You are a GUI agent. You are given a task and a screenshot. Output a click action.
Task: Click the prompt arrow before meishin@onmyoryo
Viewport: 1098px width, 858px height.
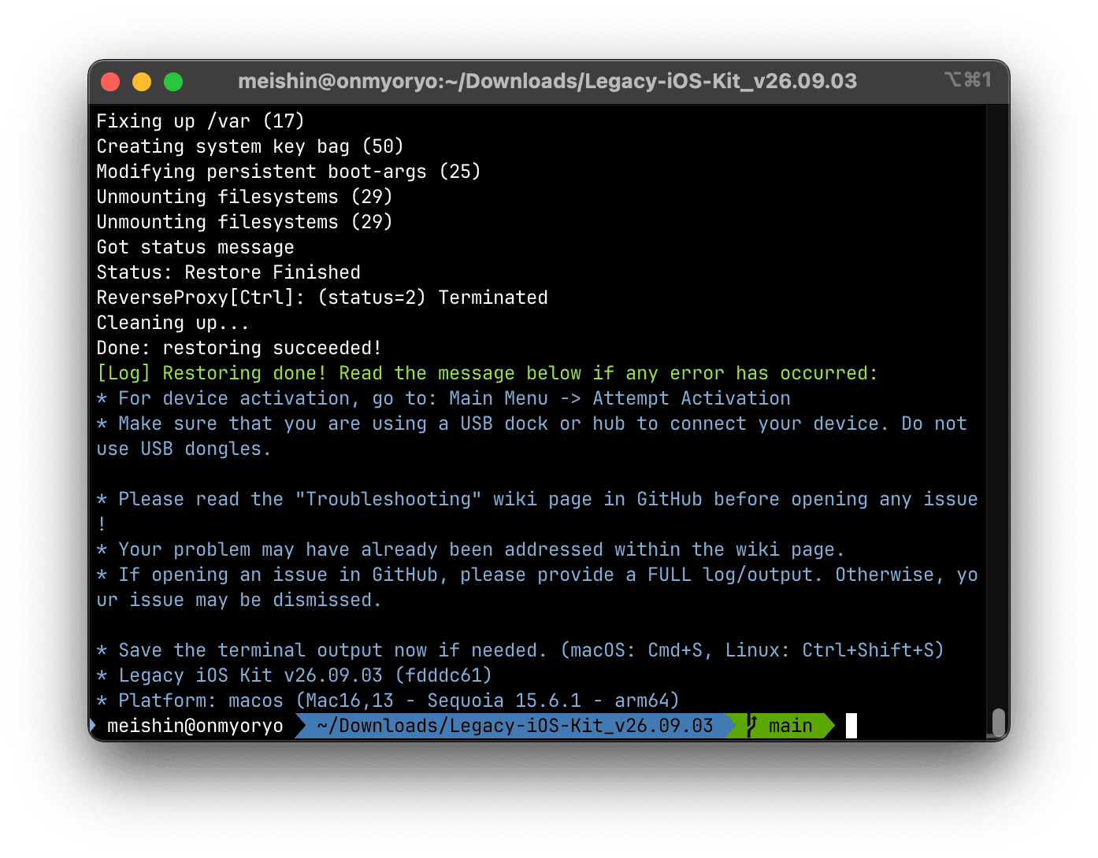[x=92, y=725]
